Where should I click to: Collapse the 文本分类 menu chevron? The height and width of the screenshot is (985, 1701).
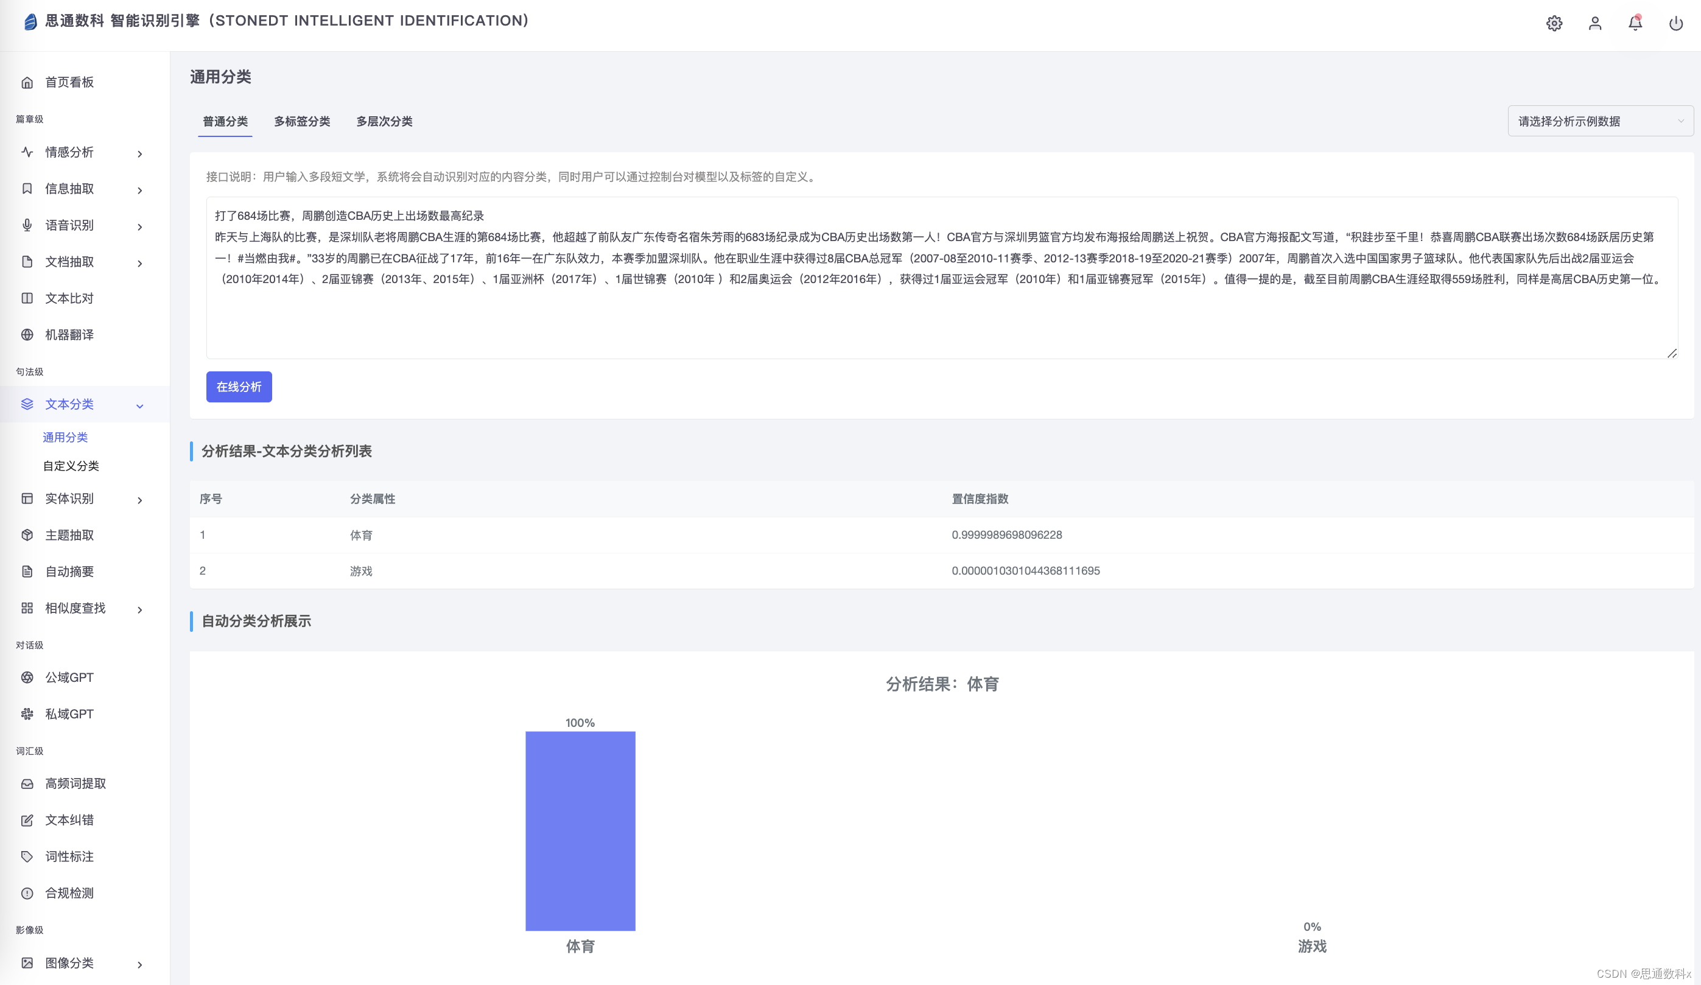140,405
